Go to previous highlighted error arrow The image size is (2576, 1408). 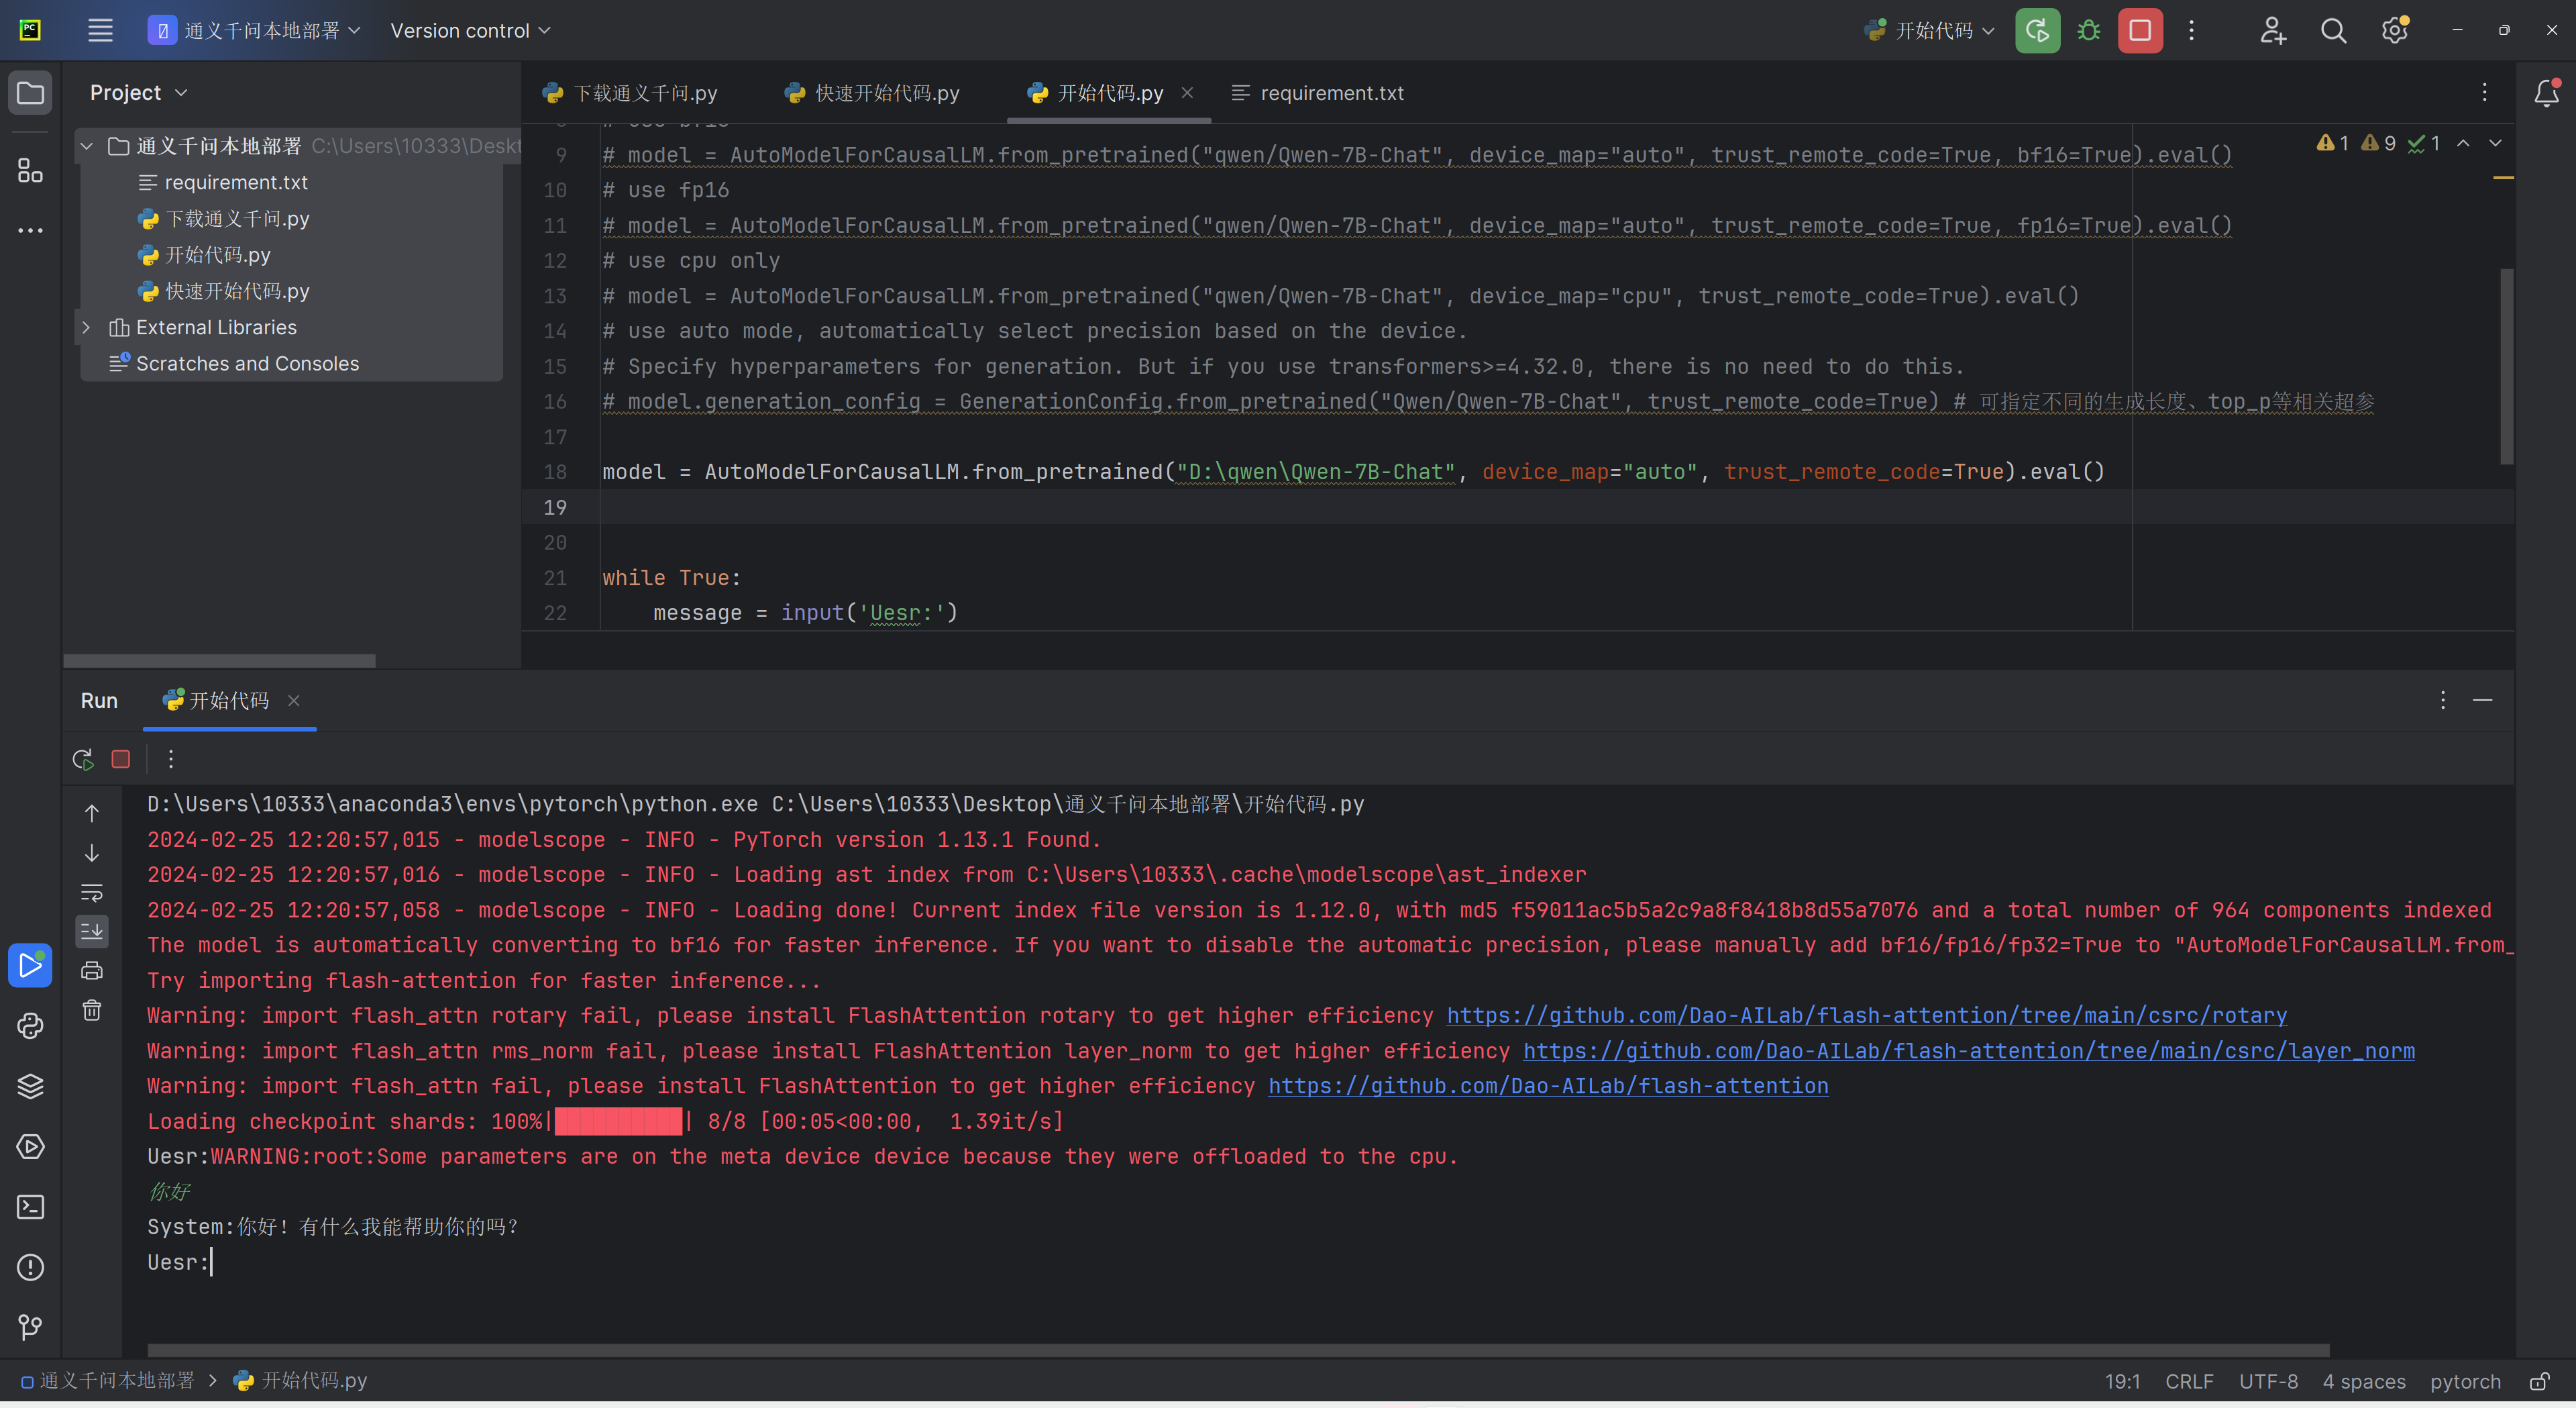click(x=2463, y=143)
